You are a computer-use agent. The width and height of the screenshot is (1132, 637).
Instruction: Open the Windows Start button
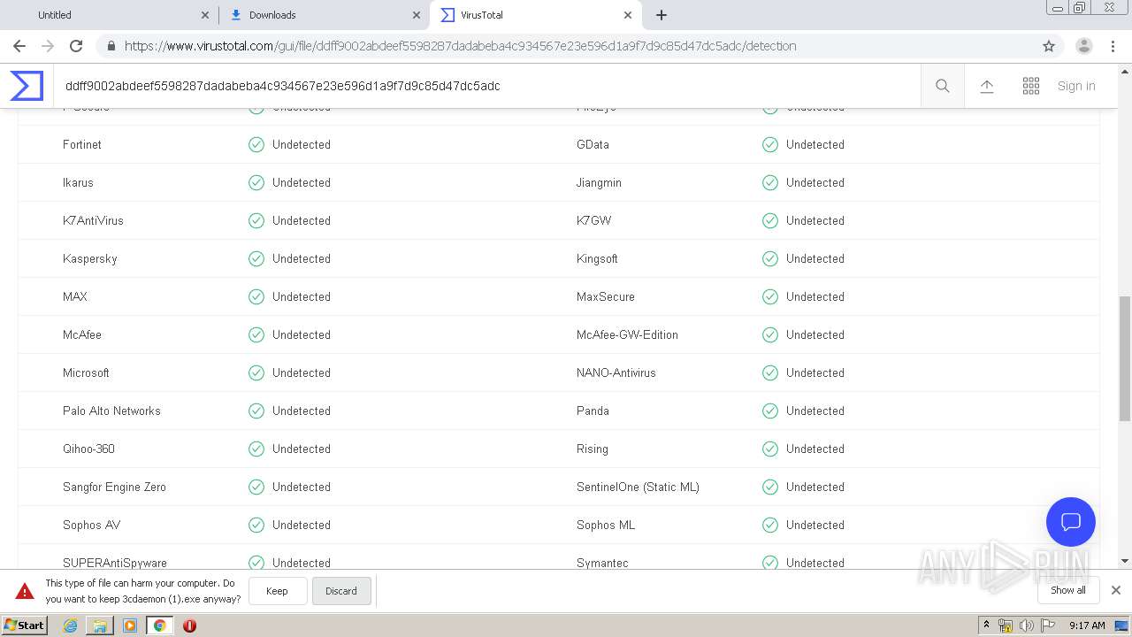click(x=25, y=625)
